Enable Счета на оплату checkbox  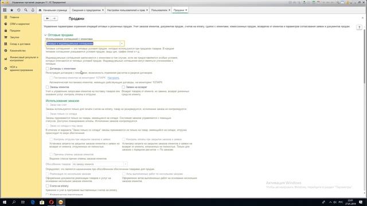click(47, 186)
